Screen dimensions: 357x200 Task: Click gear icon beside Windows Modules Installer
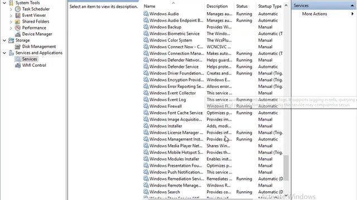146,159
